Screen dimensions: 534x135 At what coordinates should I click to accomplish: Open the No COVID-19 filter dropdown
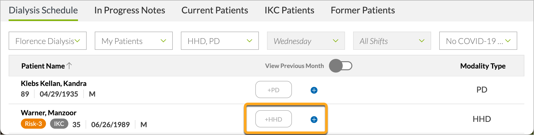[x=478, y=41]
